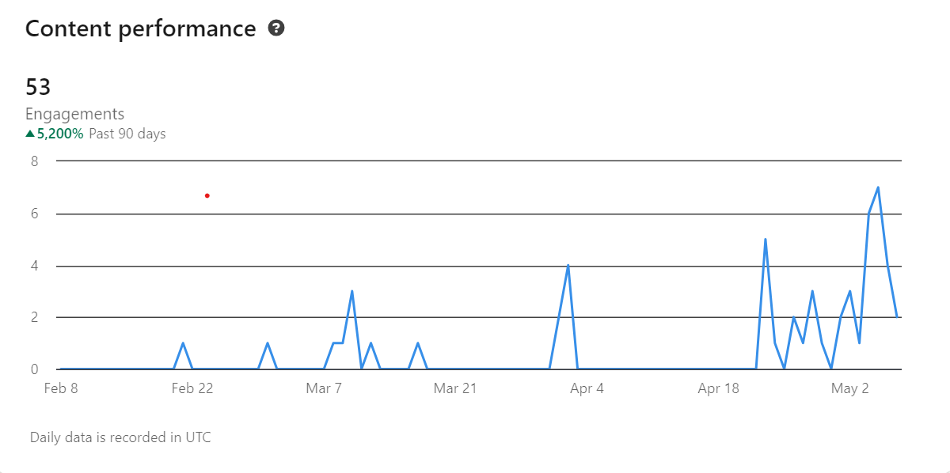Click the y-axis value 8 label
This screenshot has width=950, height=473.
point(34,161)
